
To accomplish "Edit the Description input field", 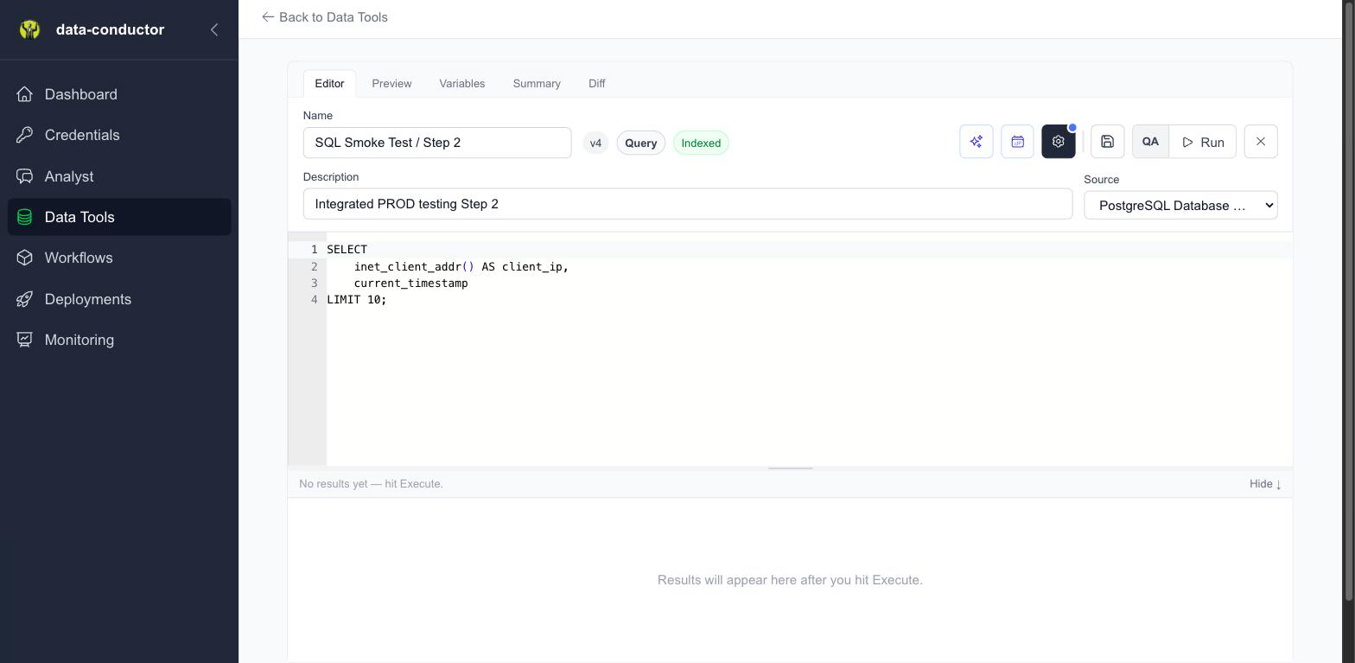I will (x=688, y=204).
